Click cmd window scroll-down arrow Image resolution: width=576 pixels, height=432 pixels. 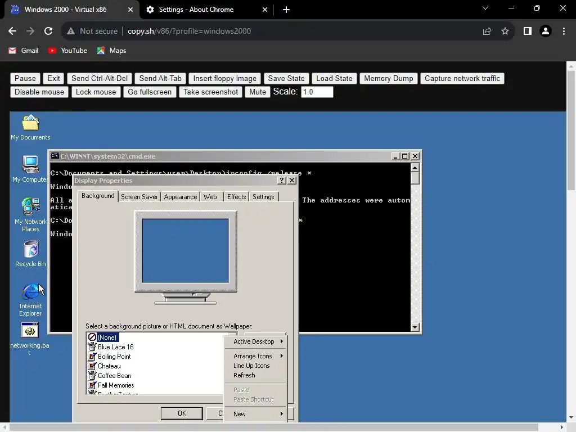(x=415, y=327)
